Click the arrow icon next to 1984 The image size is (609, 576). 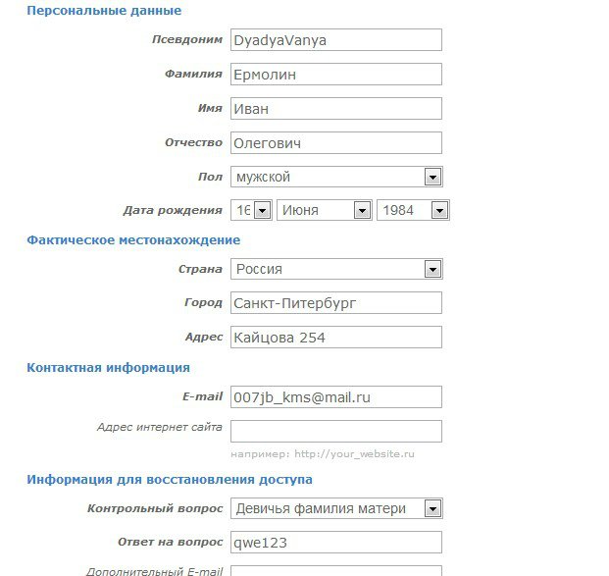[x=439, y=211]
